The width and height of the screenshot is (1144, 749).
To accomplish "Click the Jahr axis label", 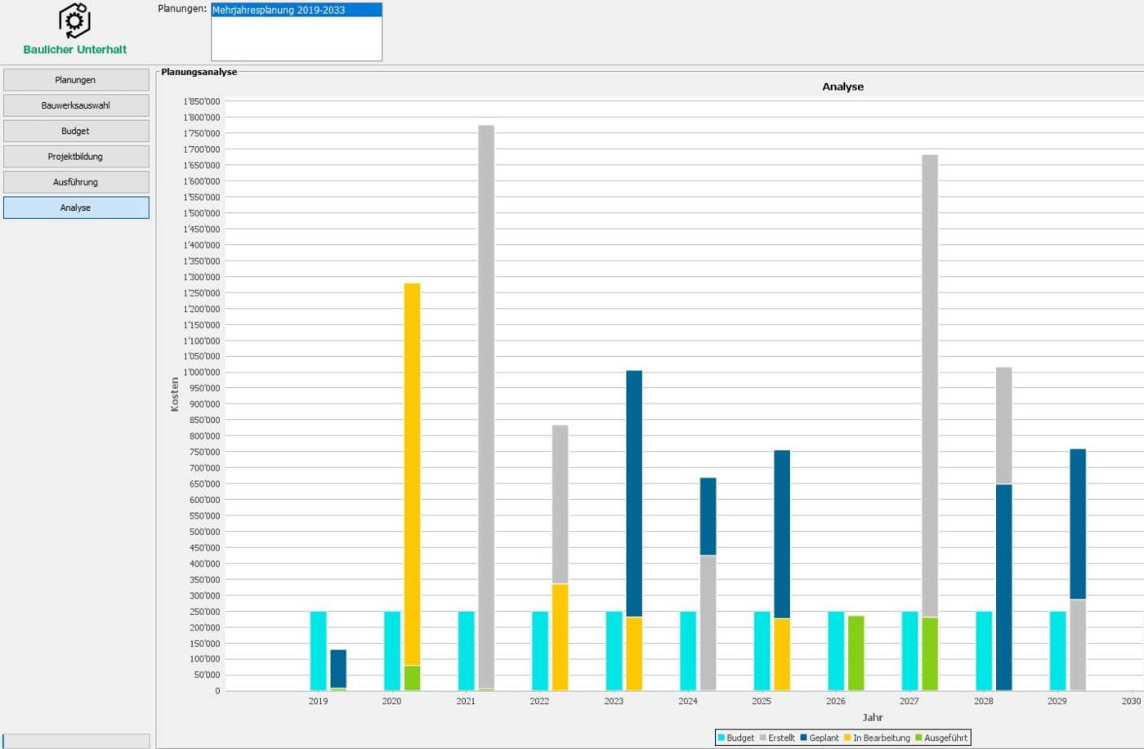I will point(872,717).
